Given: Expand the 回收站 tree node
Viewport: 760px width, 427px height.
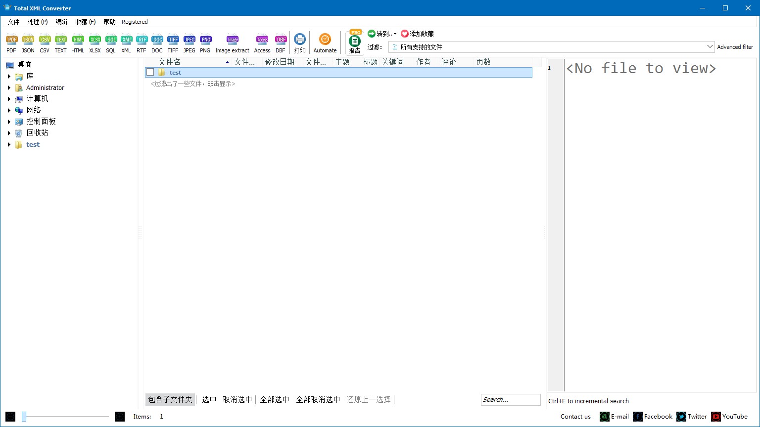Looking at the screenshot, I should (x=9, y=133).
